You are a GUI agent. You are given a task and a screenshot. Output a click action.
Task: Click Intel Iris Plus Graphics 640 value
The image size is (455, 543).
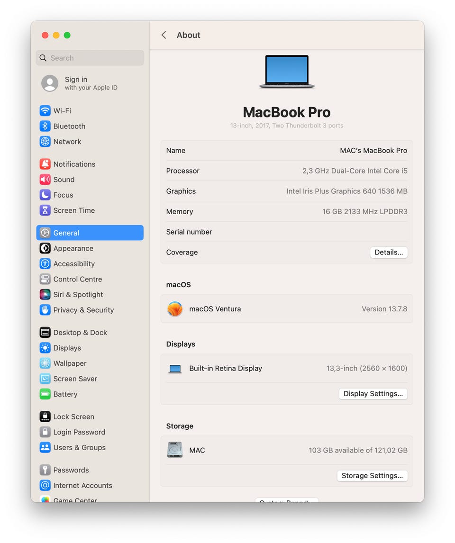[347, 191]
